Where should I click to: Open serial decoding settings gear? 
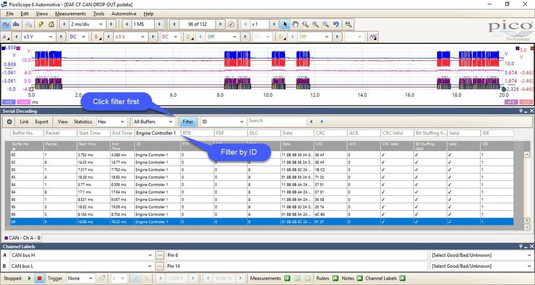pyautogui.click(x=9, y=122)
